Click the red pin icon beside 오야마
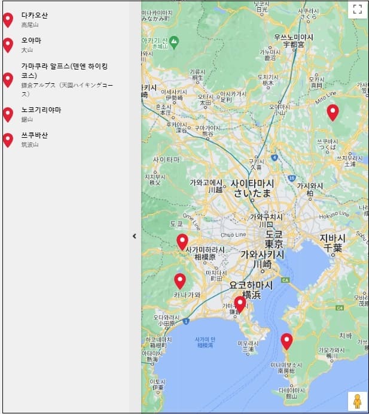 [x=8, y=45]
